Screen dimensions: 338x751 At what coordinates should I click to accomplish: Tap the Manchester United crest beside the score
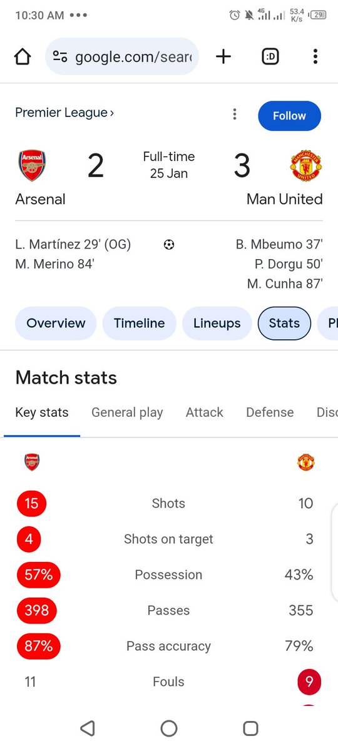306,166
